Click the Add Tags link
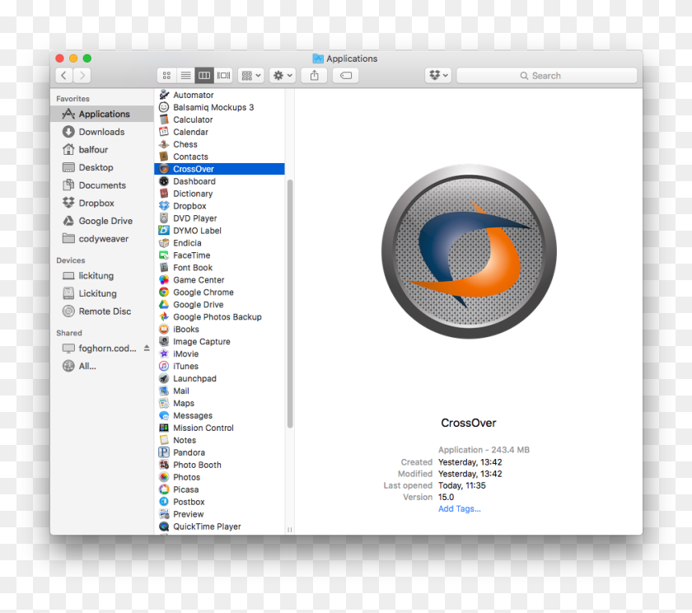The width and height of the screenshot is (692, 613). click(460, 508)
